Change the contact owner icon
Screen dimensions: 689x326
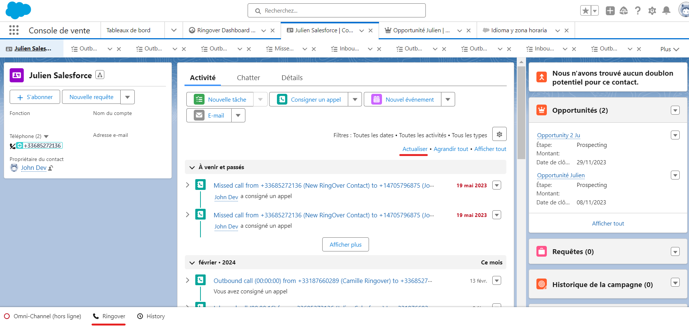[51, 168]
